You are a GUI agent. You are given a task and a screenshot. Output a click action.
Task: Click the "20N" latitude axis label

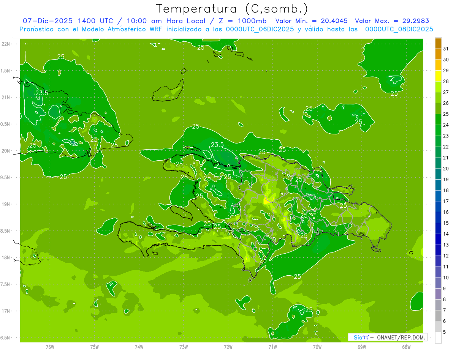6,151
